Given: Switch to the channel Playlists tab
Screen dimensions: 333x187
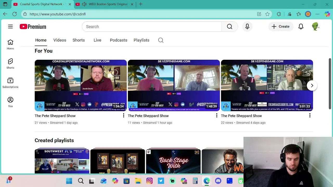Looking at the screenshot, I should [142, 40].
